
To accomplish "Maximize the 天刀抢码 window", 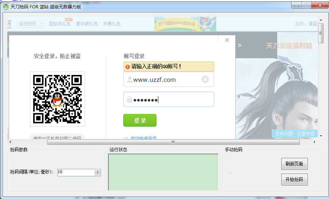I will (x=306, y=5).
